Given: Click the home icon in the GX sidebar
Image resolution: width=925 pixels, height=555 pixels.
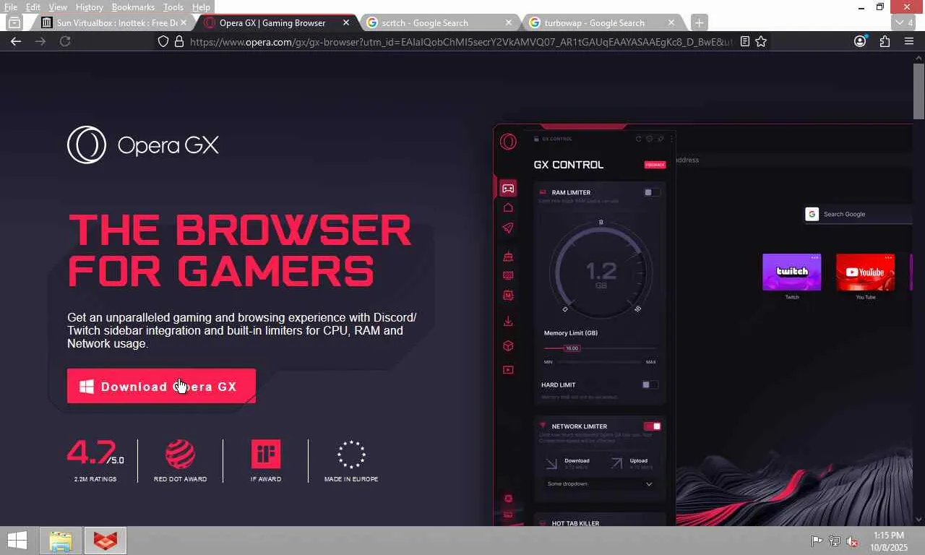Looking at the screenshot, I should (x=508, y=208).
